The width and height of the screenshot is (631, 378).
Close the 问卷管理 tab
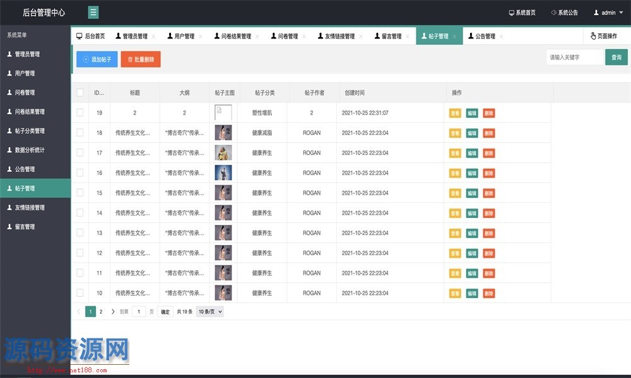pos(304,37)
